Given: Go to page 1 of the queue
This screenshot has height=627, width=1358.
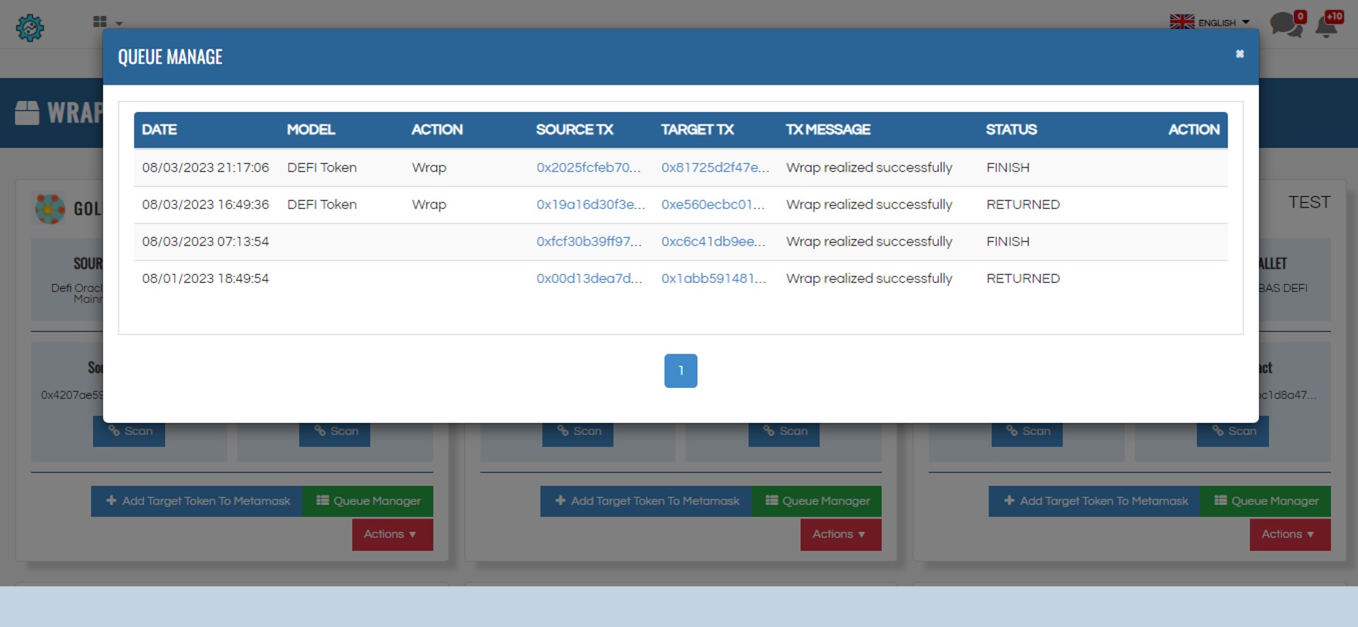Looking at the screenshot, I should [x=680, y=371].
